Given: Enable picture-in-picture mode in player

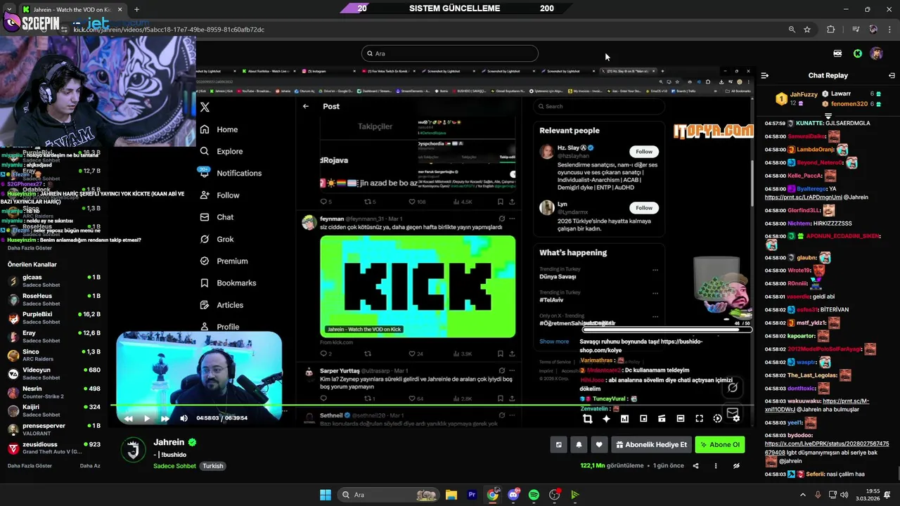Looking at the screenshot, I should point(643,419).
